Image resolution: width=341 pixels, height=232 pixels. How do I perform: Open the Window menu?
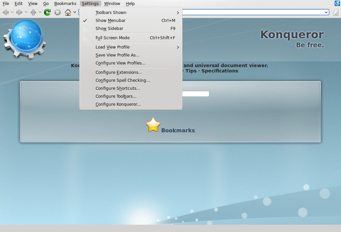click(112, 3)
